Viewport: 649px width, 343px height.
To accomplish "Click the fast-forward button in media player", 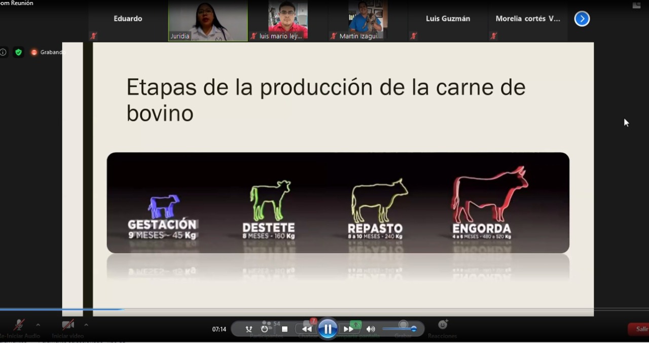I will 348,329.
